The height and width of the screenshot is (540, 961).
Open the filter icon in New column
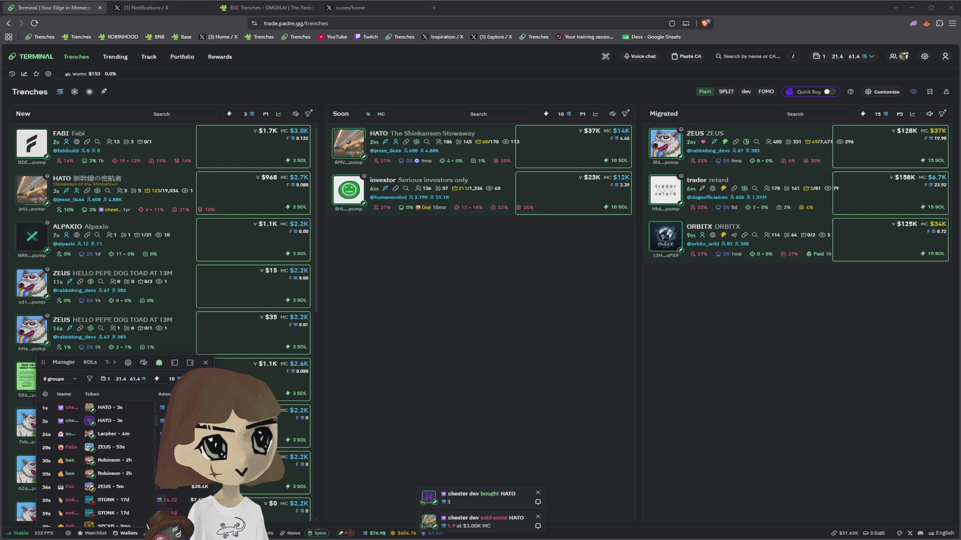(x=308, y=114)
